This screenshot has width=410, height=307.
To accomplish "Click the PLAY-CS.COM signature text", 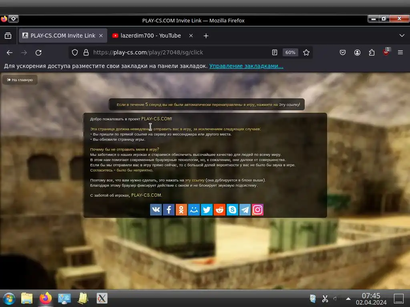I will [147, 195].
